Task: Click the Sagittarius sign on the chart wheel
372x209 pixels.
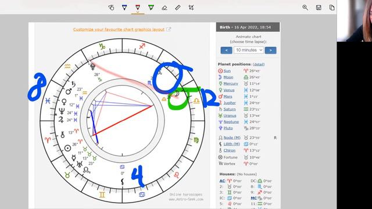Action: tap(142, 46)
